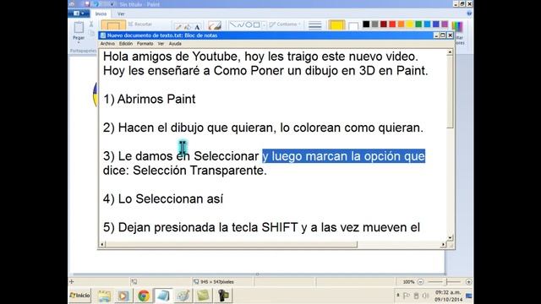Pick the gray palette color
541x304 pixels.
[374, 24]
